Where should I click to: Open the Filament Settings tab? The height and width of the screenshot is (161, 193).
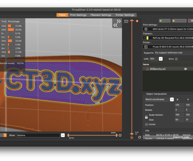click(101, 15)
